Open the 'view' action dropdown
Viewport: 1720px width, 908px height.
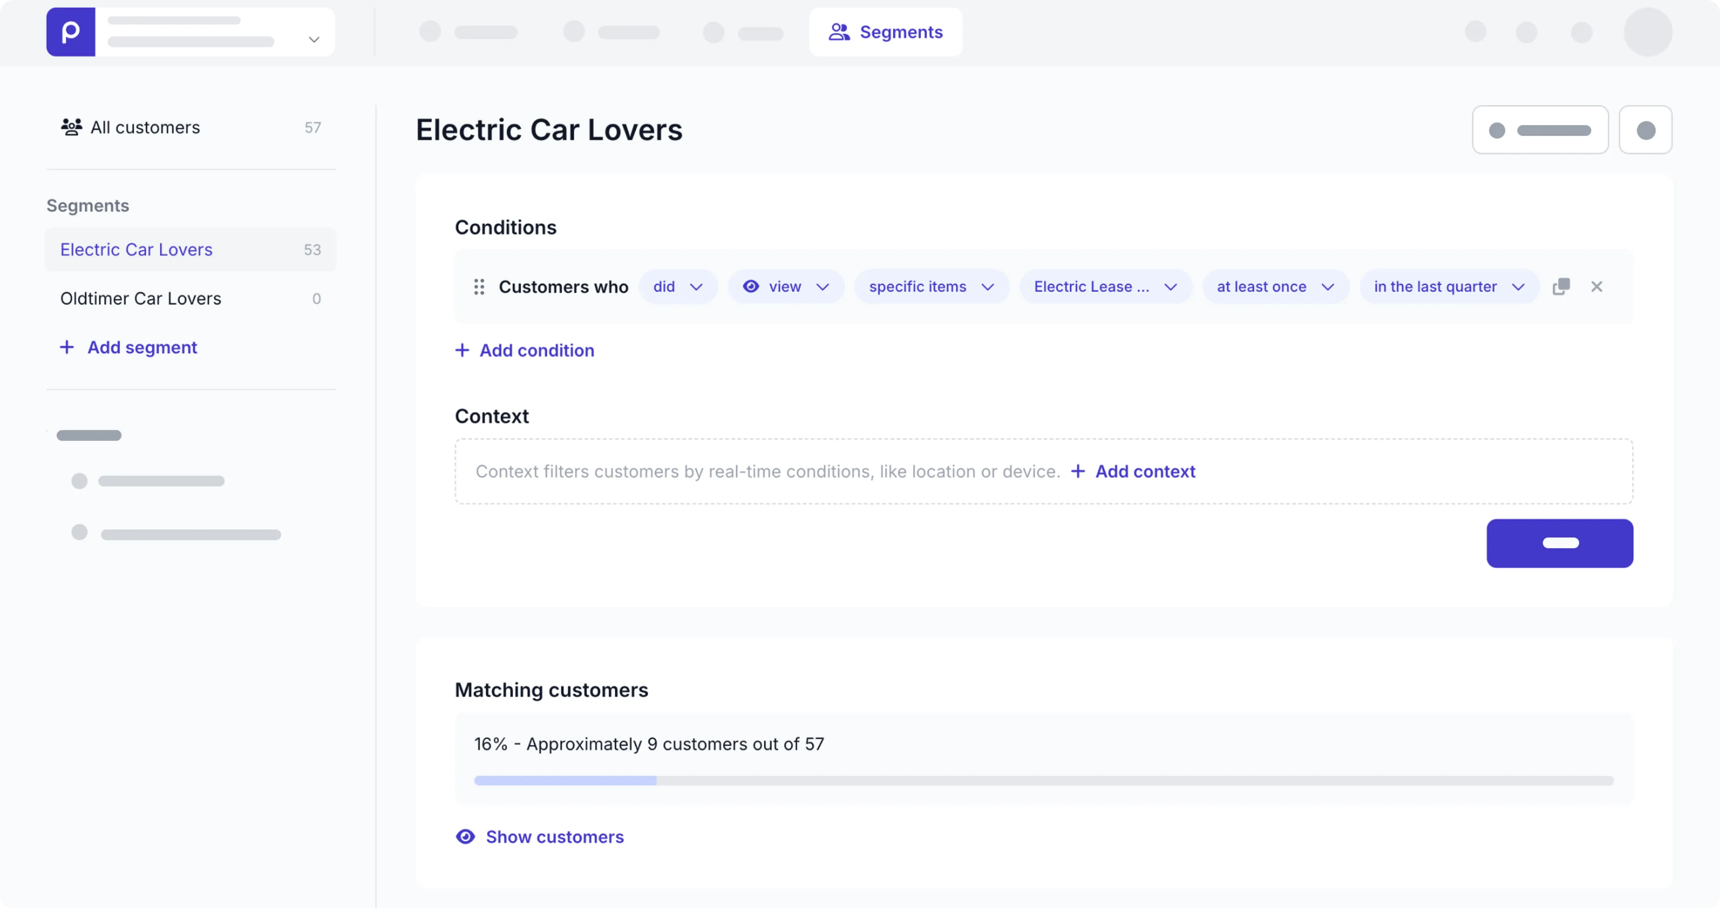tap(786, 287)
